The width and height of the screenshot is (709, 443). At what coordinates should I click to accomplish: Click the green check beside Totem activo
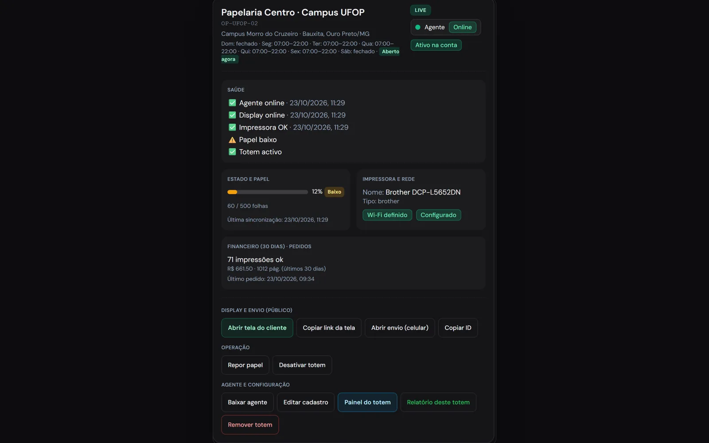coord(232,152)
